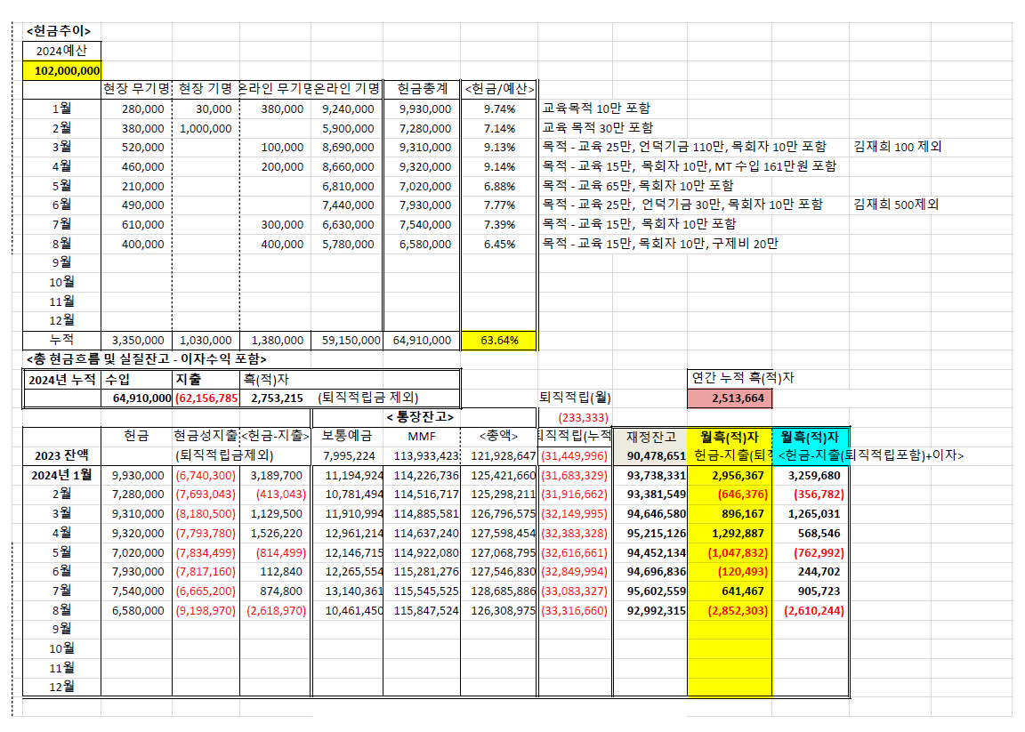1025x732 pixels.
Task: Select the 2024예산 label cell
Action: coord(61,51)
